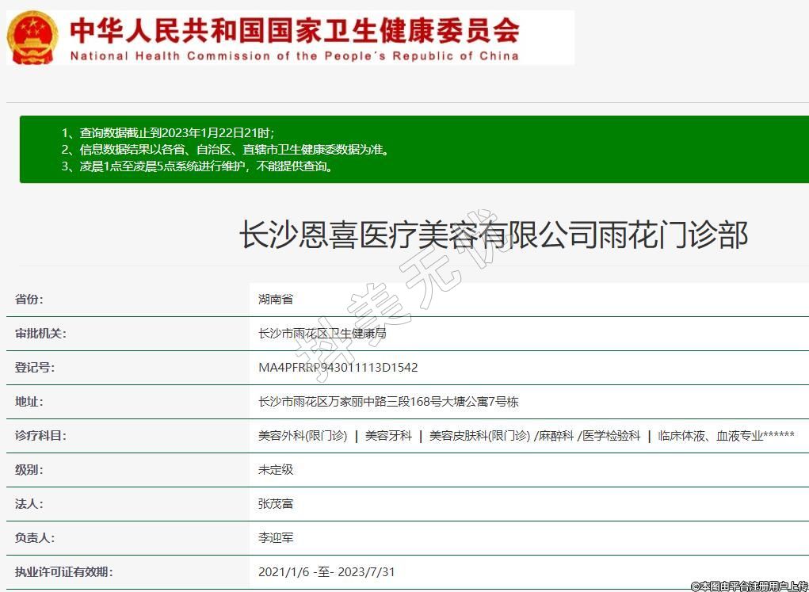
Task: Click the 诊疗科目 departments list value
Action: coord(526,436)
